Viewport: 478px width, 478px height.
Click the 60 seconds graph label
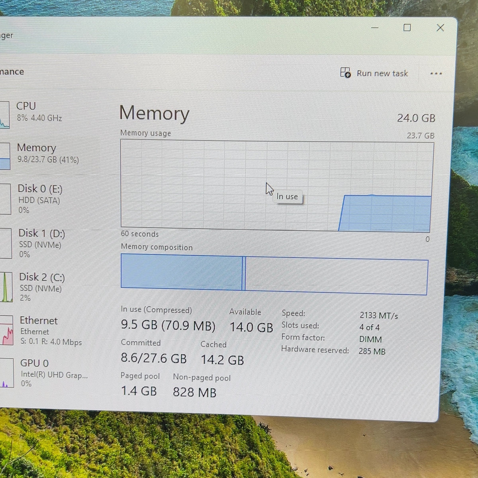point(140,234)
